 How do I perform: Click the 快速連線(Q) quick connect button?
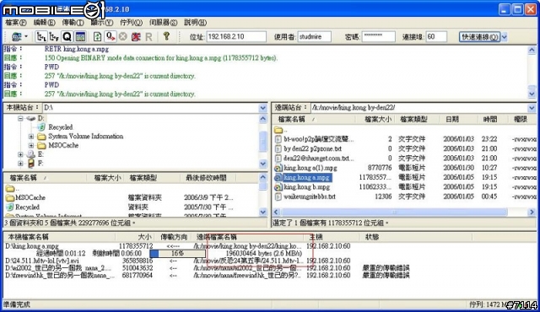(480, 36)
